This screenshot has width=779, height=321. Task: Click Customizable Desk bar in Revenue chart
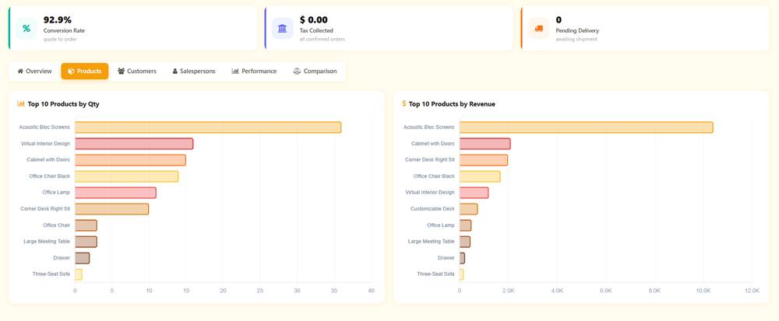pos(468,209)
